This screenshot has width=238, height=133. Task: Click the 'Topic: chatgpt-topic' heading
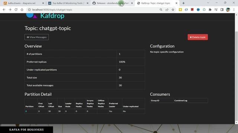[x=48, y=28]
